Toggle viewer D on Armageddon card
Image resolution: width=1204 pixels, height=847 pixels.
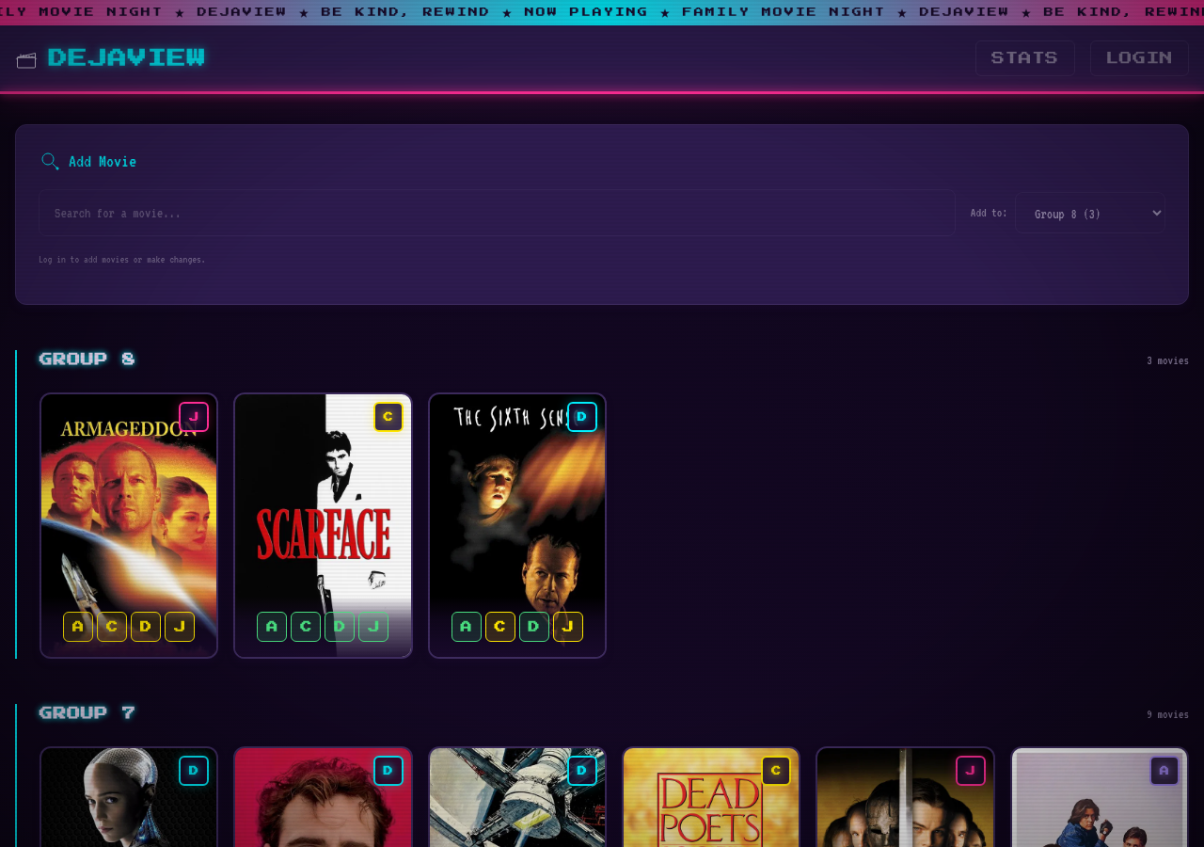(x=146, y=627)
